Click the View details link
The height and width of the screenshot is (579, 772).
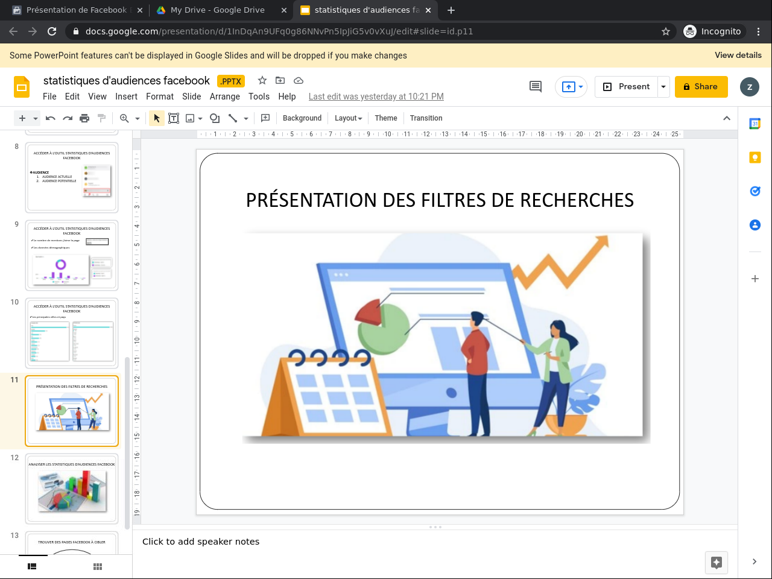[x=738, y=55]
